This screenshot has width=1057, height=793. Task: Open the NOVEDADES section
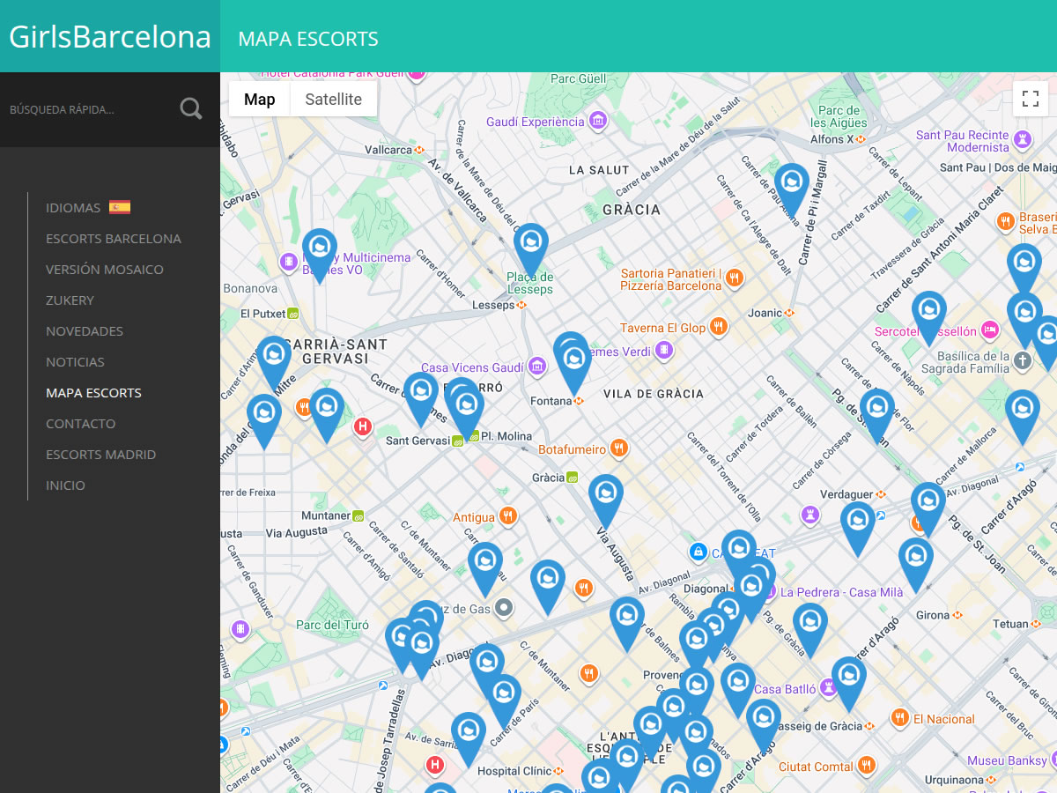pyautogui.click(x=85, y=330)
